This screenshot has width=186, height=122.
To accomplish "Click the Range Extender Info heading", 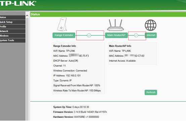I will tap(64, 46).
